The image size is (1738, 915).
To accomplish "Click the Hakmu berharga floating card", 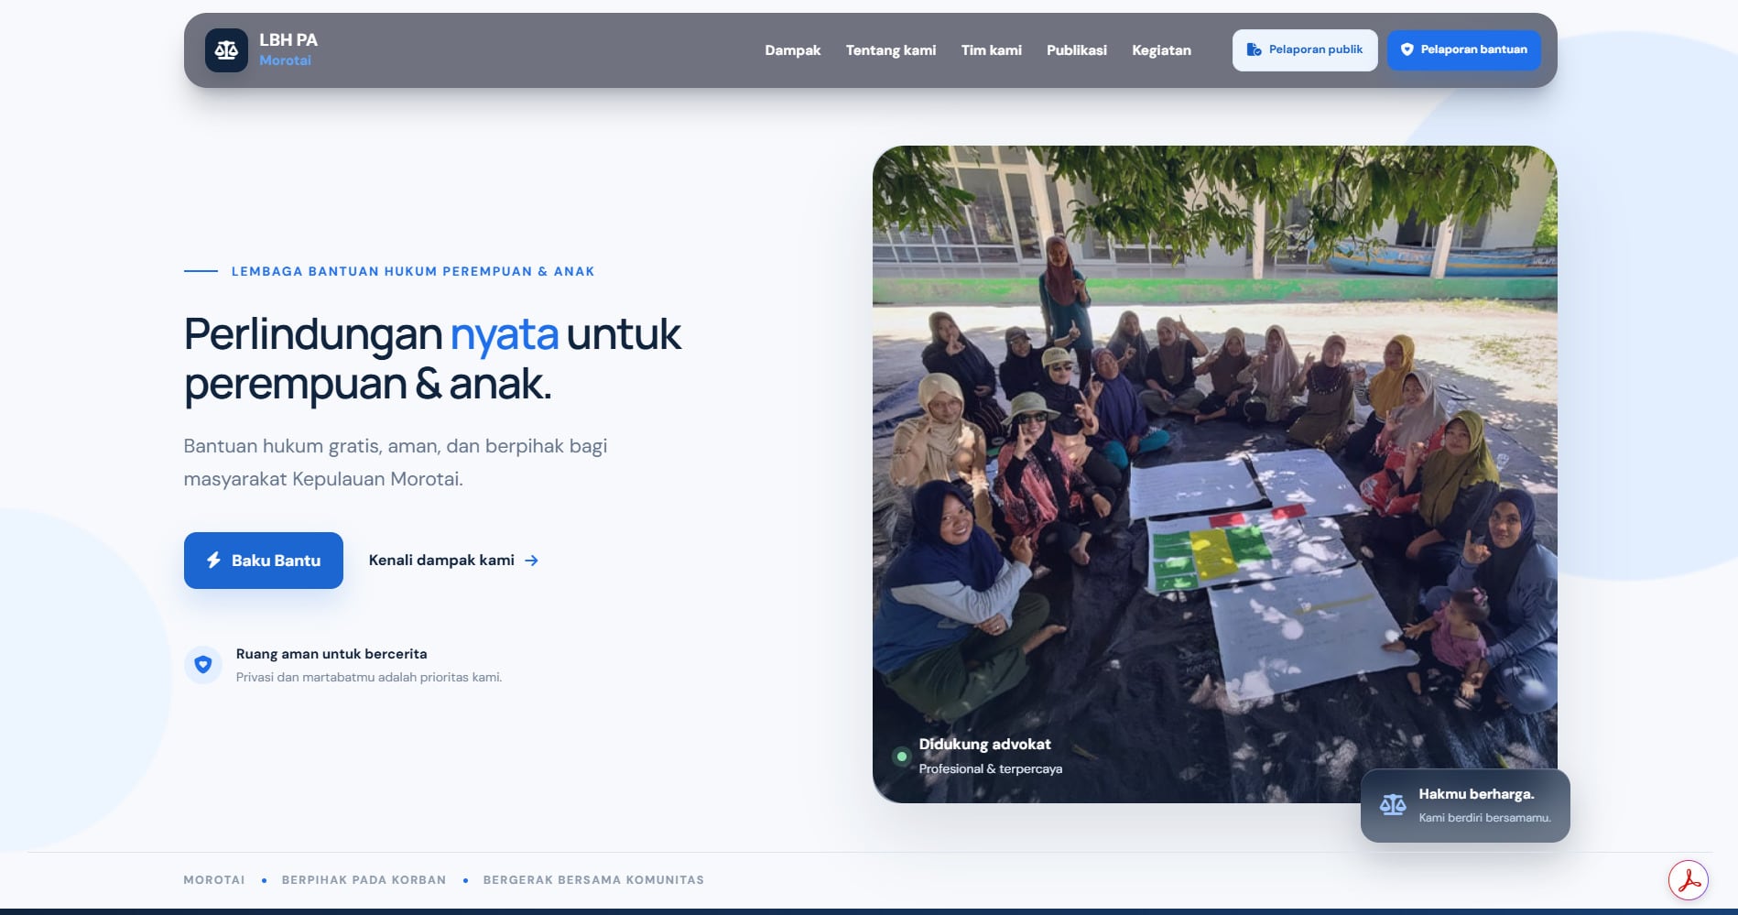I will (x=1465, y=806).
